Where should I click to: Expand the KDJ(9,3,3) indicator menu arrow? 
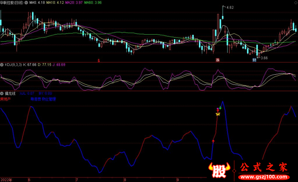[2, 65]
